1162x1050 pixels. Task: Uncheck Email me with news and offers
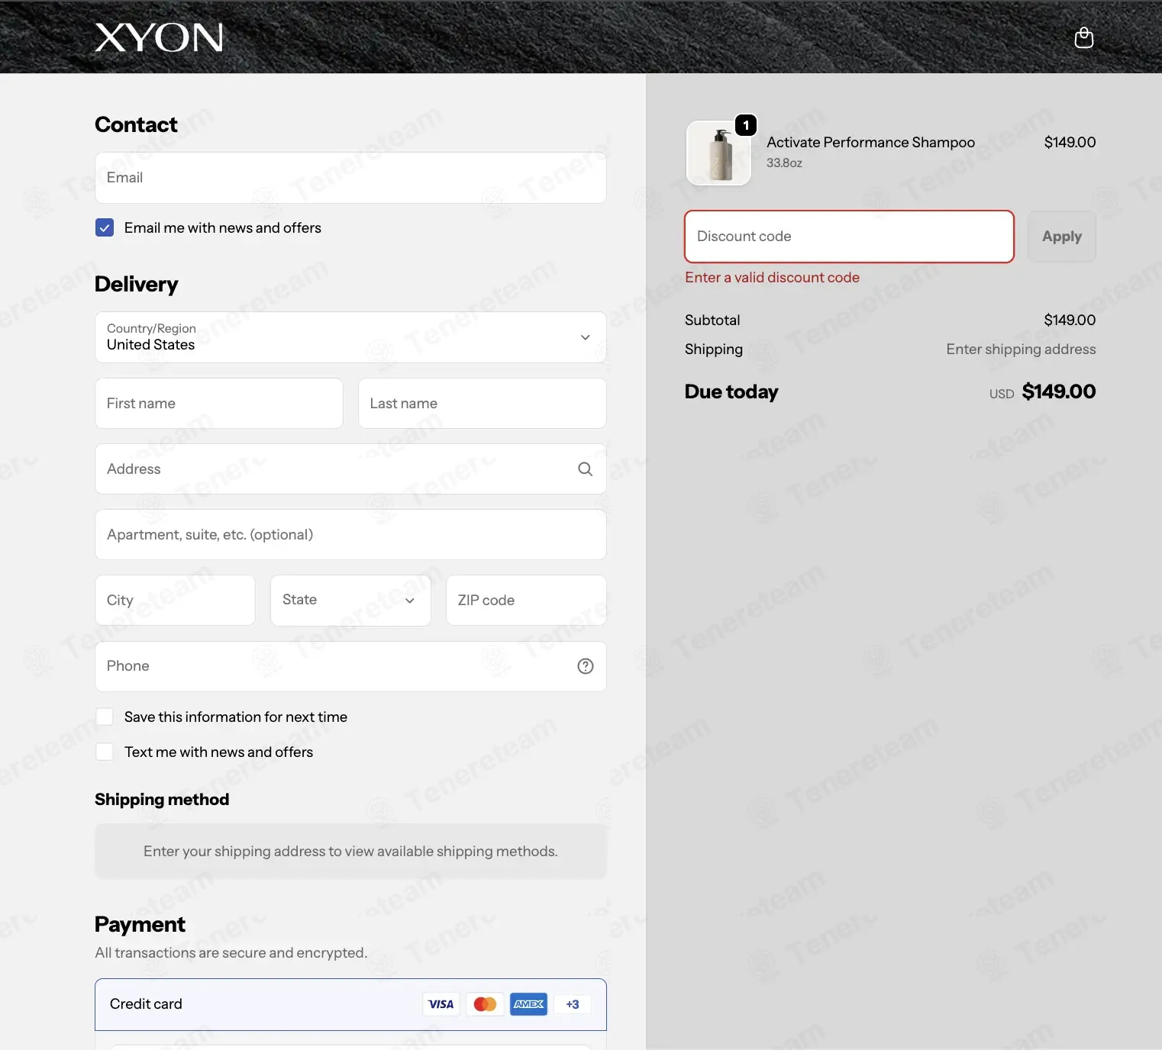click(x=105, y=227)
